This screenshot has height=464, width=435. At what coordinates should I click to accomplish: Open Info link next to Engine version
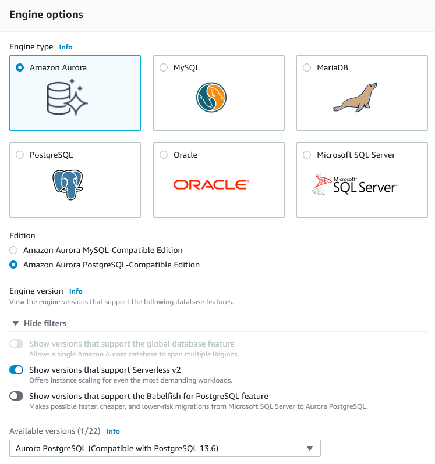(x=76, y=291)
